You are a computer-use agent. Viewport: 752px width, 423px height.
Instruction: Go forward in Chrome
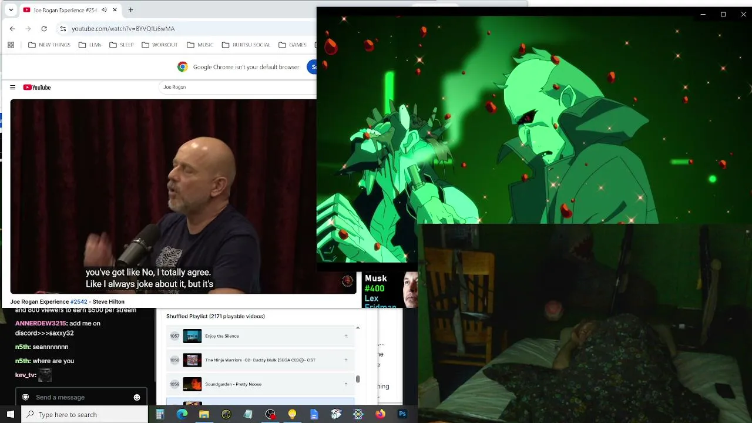[28, 29]
